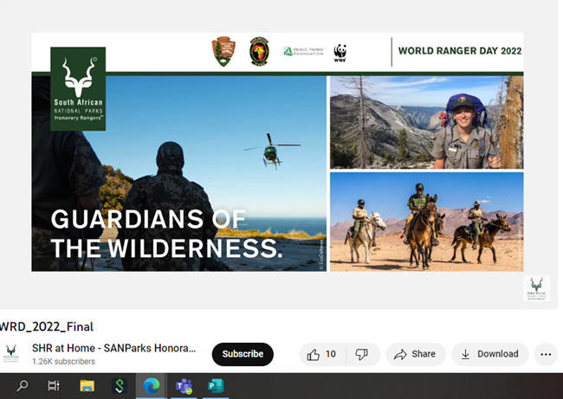Open green S app on taskbar
The image size is (563, 399).
coord(120,386)
